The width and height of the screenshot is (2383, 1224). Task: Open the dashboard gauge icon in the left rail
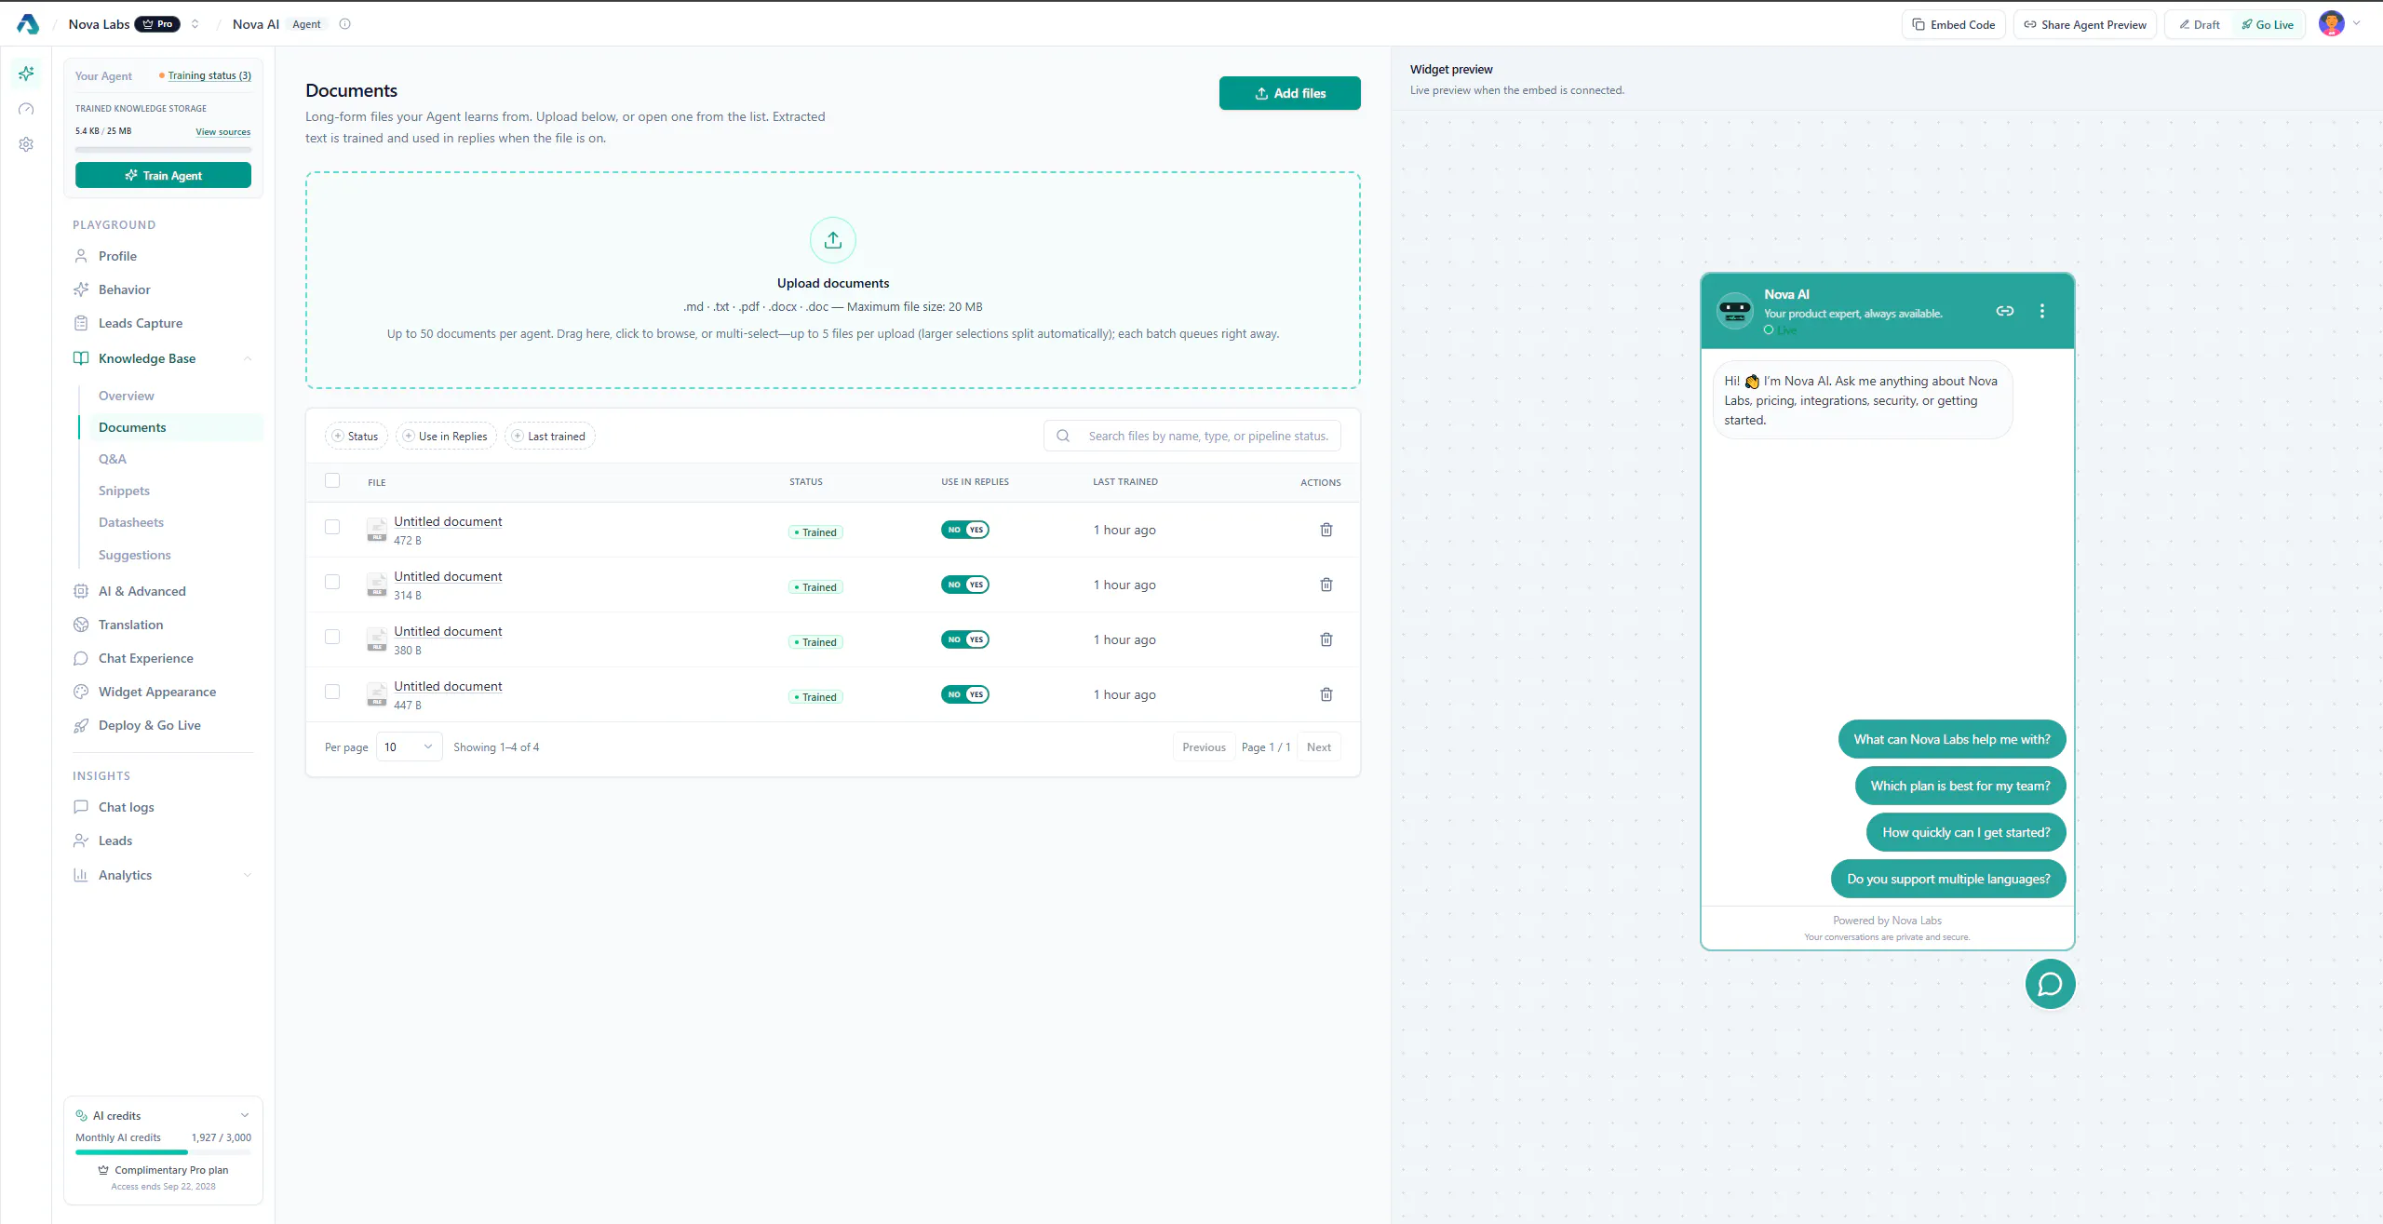26,109
